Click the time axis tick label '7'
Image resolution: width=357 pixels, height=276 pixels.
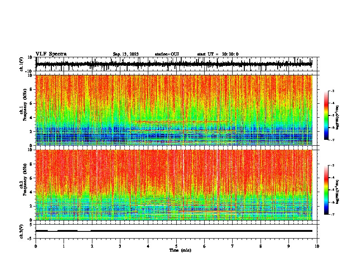233,246
